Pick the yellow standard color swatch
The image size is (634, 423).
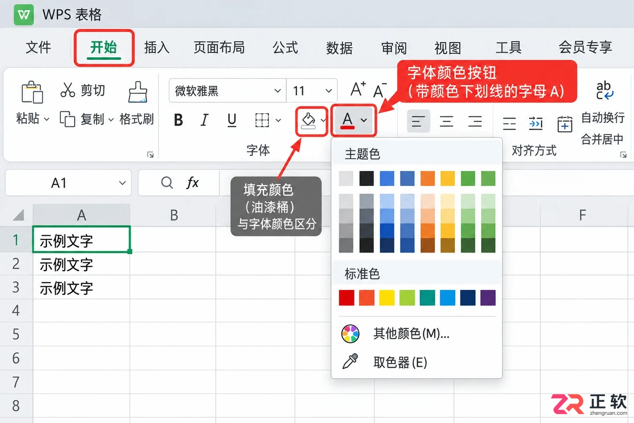pyautogui.click(x=387, y=298)
